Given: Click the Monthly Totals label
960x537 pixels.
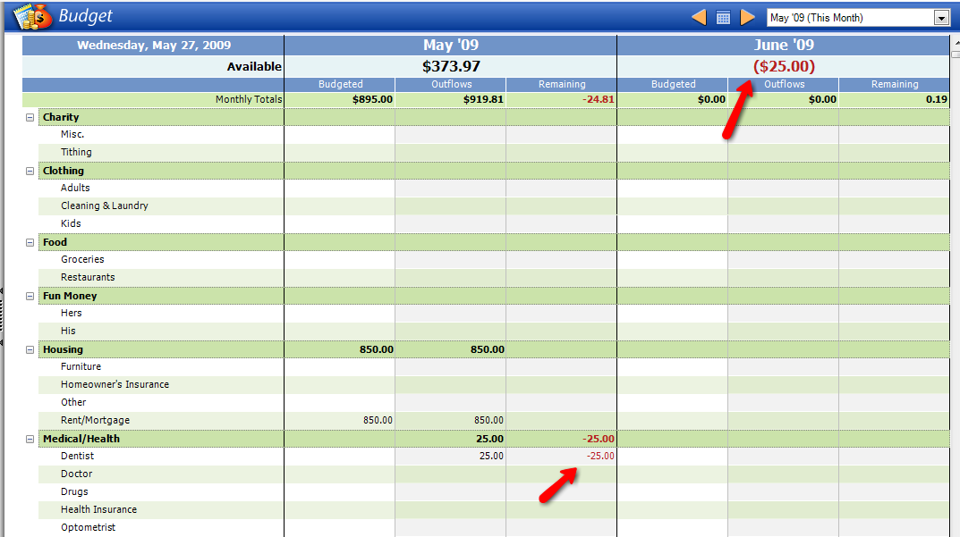Looking at the screenshot, I should [249, 100].
